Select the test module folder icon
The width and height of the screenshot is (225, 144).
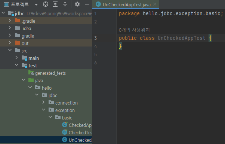tap(24, 65)
